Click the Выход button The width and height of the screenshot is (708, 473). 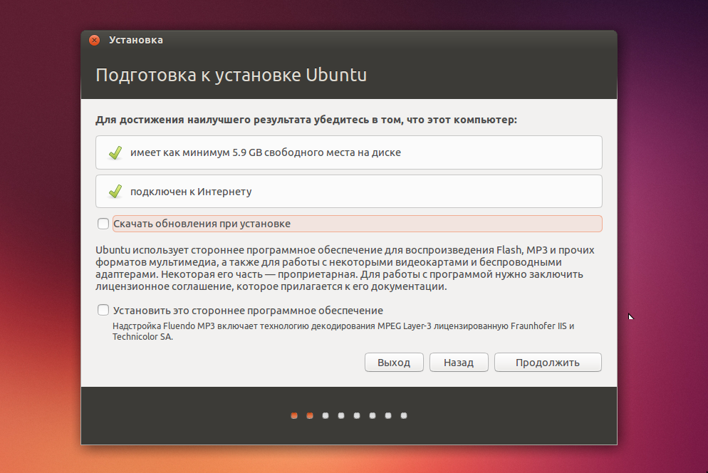(x=394, y=363)
